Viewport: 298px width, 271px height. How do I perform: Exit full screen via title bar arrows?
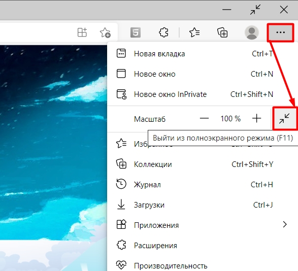point(255,10)
